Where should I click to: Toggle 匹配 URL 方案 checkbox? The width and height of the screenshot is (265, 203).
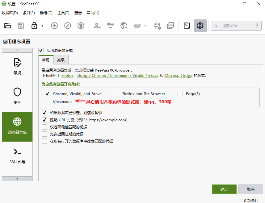pos(44,120)
